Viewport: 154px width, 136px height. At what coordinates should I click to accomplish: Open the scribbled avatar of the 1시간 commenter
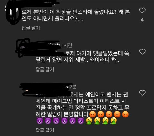pyautogui.click(x=23, y=47)
